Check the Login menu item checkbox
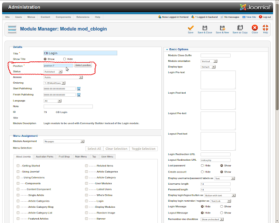Screen dimensions: 279x223 coord(86,201)
